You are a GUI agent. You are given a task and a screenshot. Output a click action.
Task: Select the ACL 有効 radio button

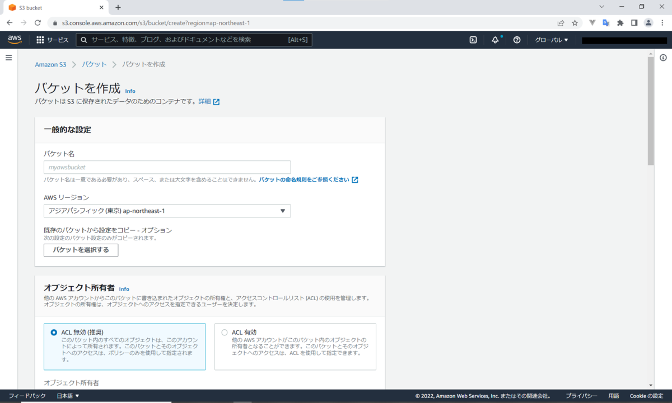tap(225, 332)
